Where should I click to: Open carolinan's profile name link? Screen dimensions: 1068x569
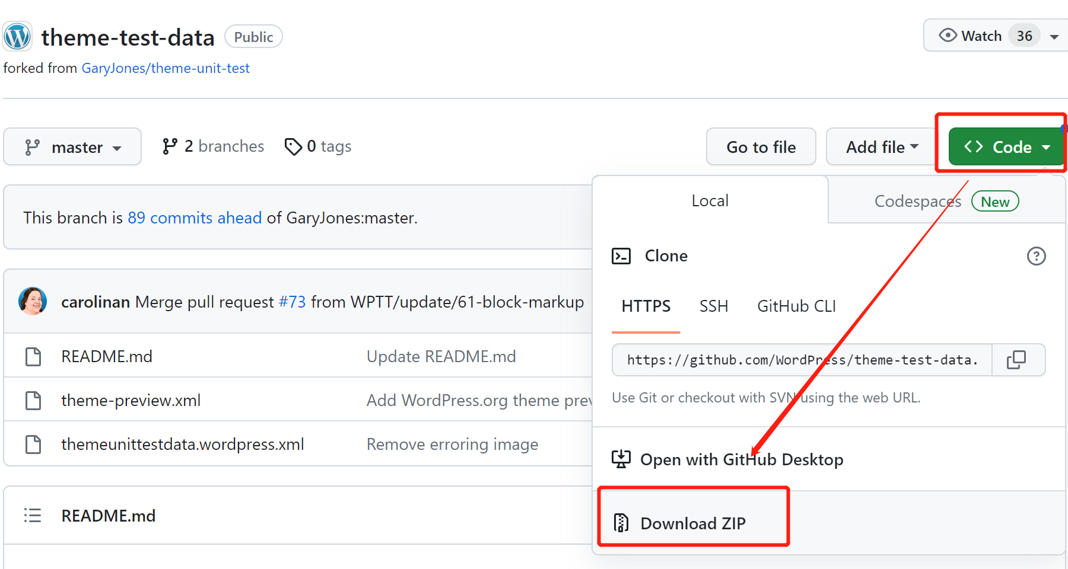click(x=96, y=302)
